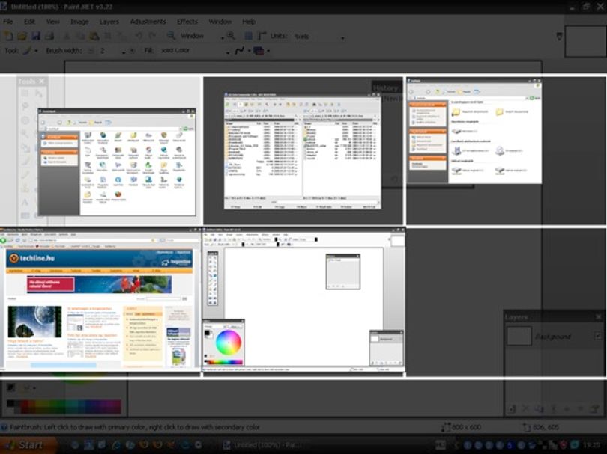Open the Adjustments menu
The image size is (607, 454).
tap(148, 22)
